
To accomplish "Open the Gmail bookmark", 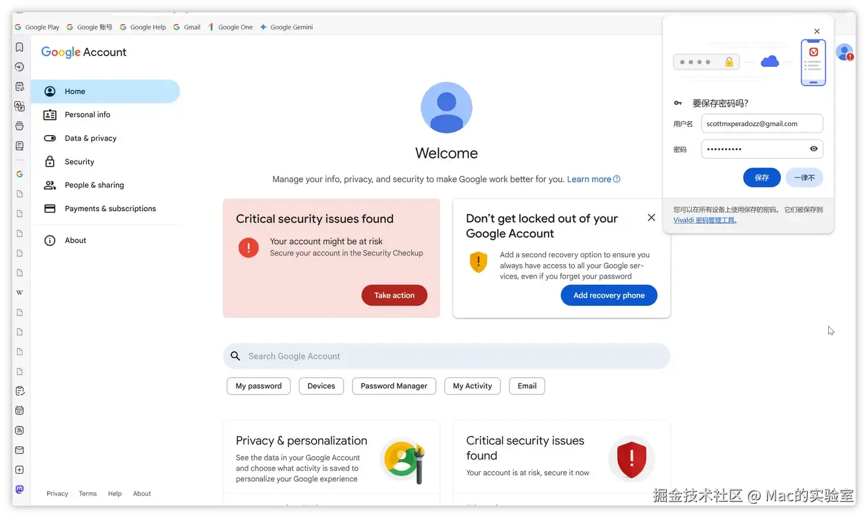I will 187,27.
